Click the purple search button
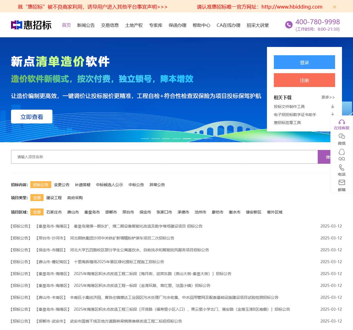The width and height of the screenshot is (353, 330). click(x=324, y=157)
